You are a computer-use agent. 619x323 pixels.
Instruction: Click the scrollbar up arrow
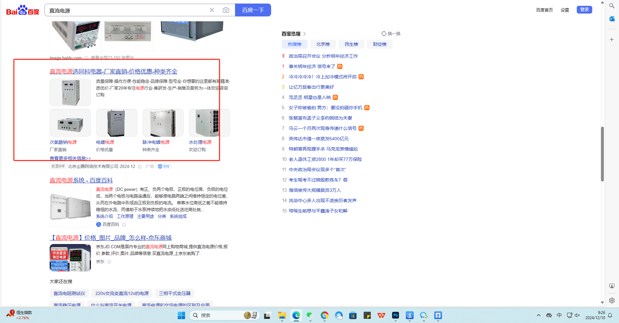point(602,3)
